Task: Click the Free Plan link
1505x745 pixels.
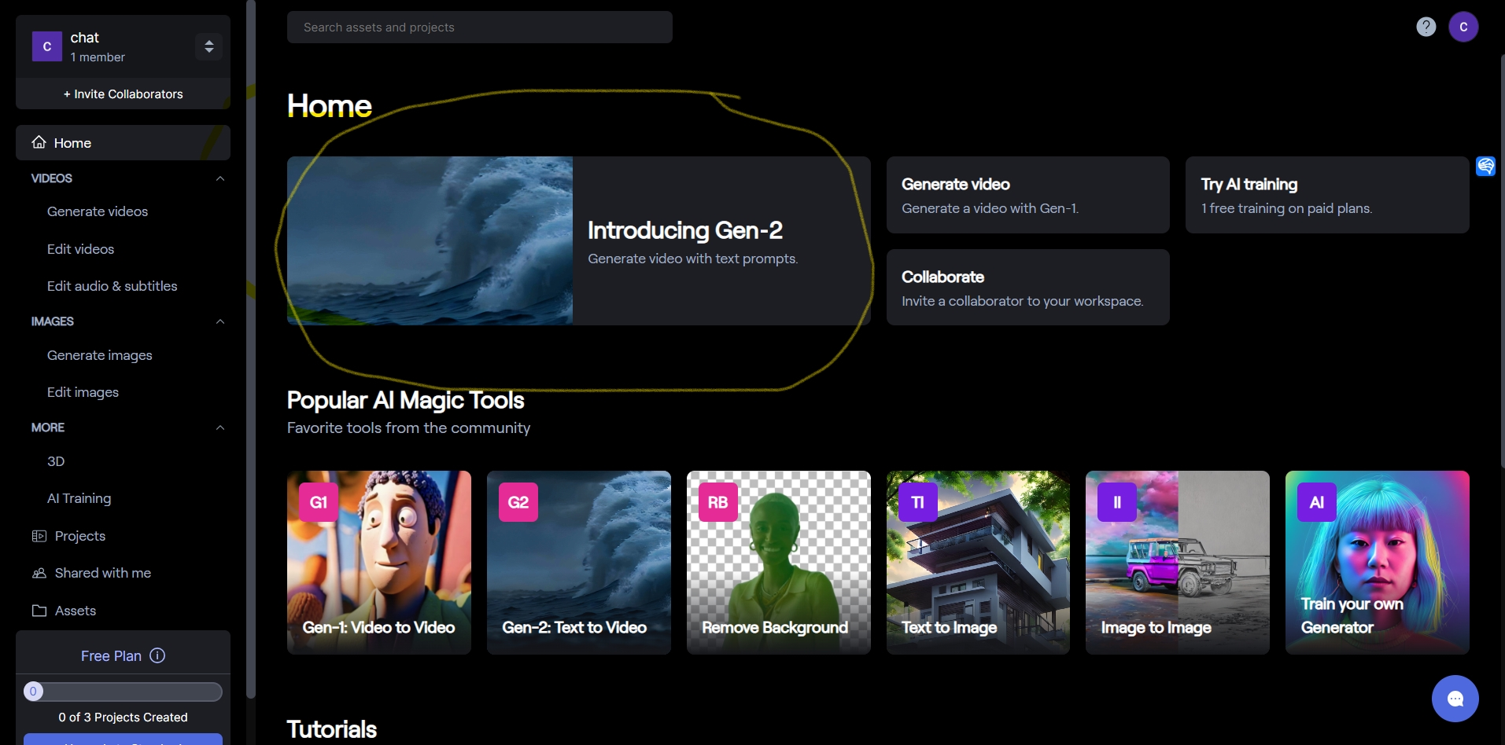Action: pyautogui.click(x=111, y=655)
